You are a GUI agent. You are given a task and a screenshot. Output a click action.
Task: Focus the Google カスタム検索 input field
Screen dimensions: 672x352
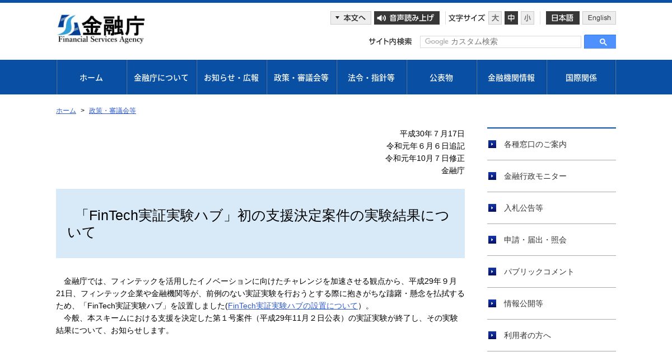pyautogui.click(x=501, y=42)
